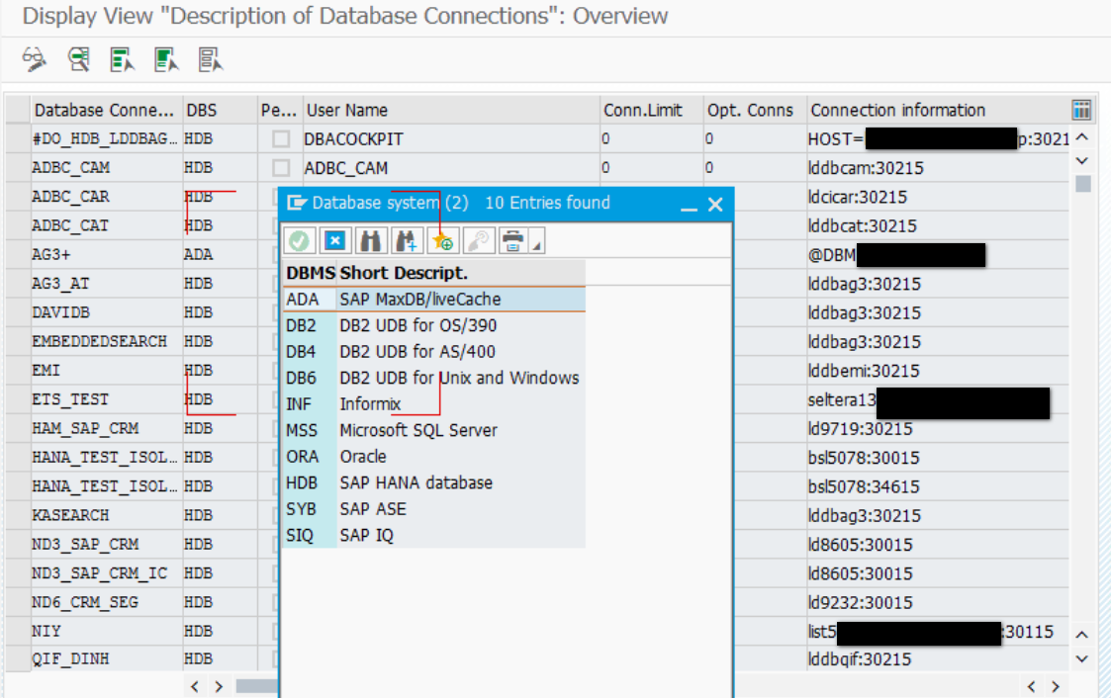1111x698 pixels.
Task: Add to personal list star icon
Action: (x=442, y=240)
